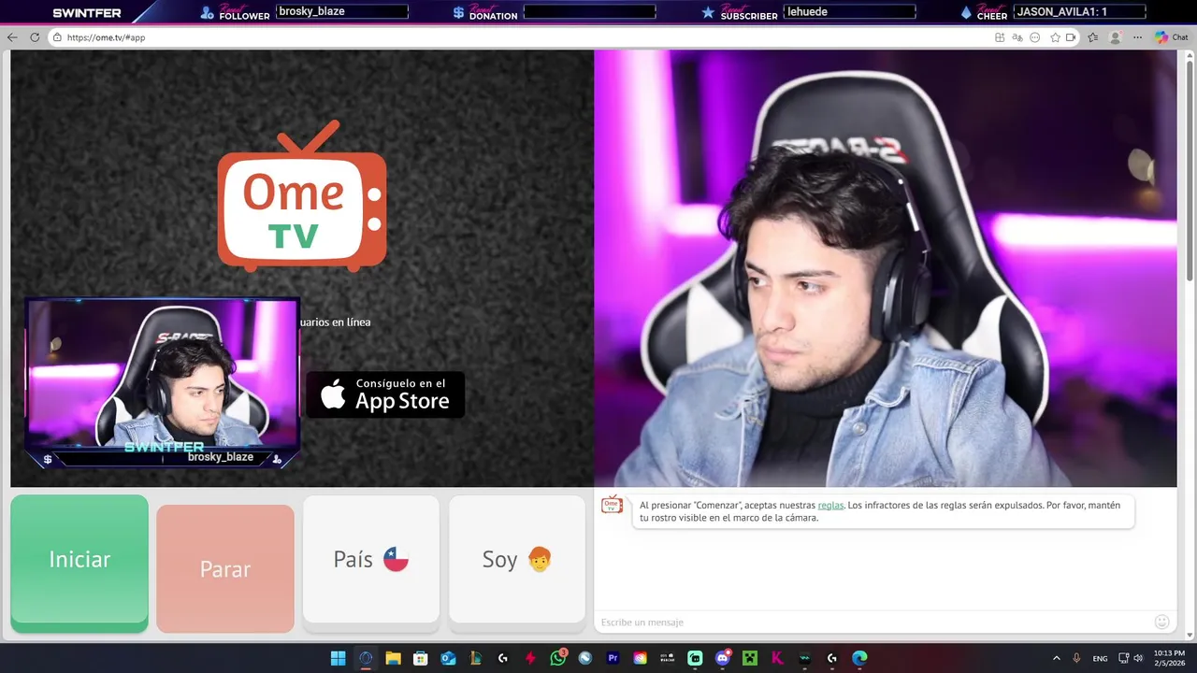The height and width of the screenshot is (673, 1197).
Task: Open the emoji picker in chat box
Action: [1162, 622]
